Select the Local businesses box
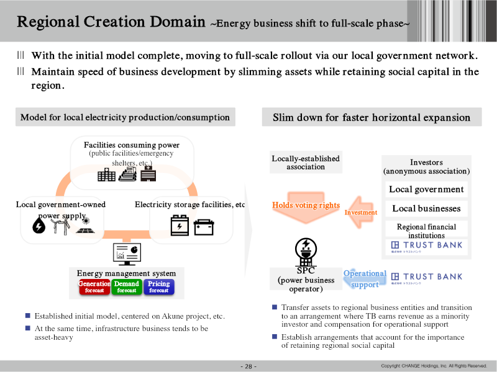Image resolution: width=497 pixels, height=372 pixels. [x=426, y=209]
